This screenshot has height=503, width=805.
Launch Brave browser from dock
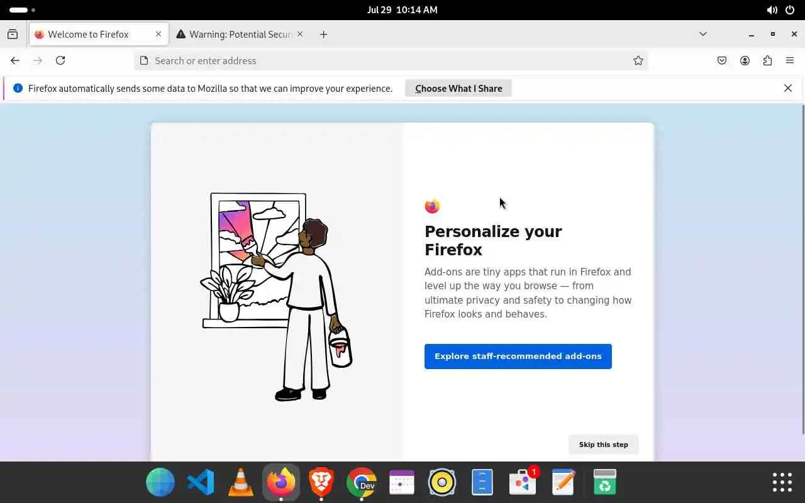pos(321,483)
